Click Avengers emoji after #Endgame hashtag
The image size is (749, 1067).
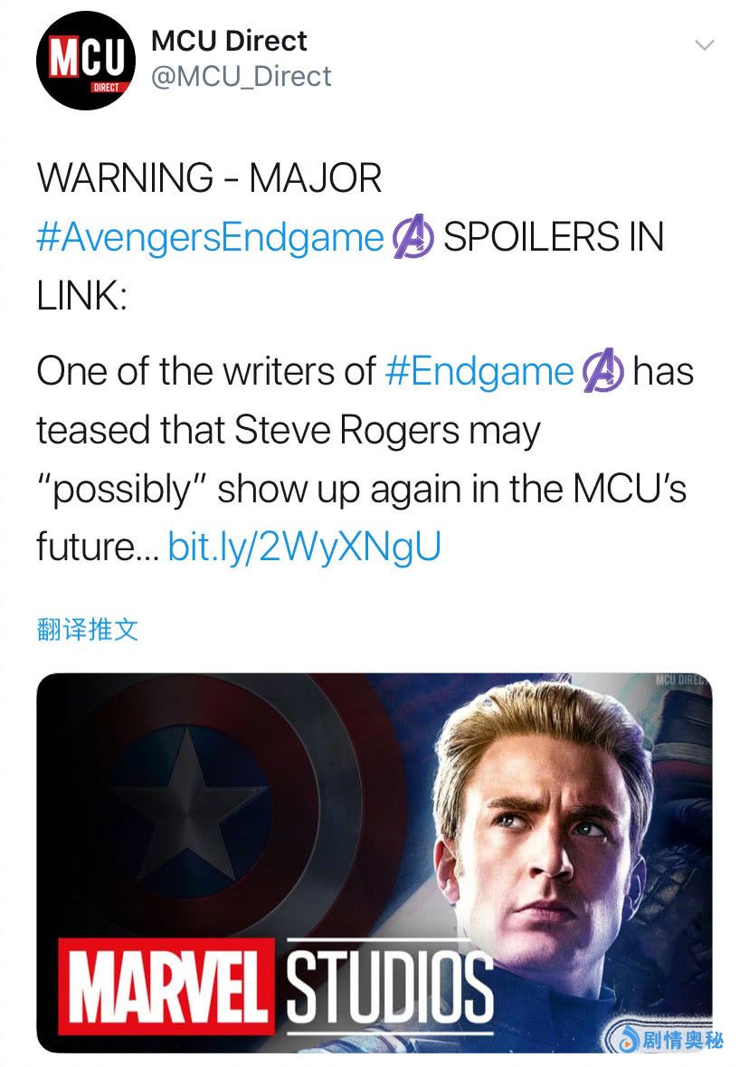603,372
